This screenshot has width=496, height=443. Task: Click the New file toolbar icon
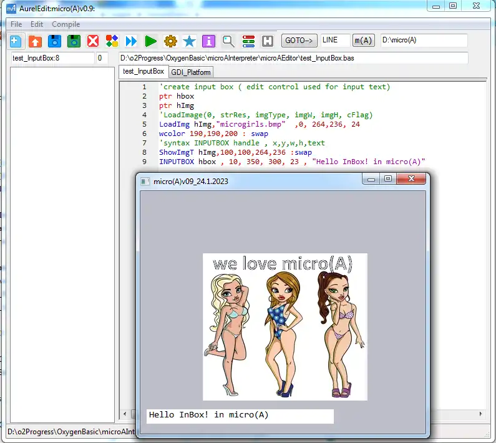15,41
